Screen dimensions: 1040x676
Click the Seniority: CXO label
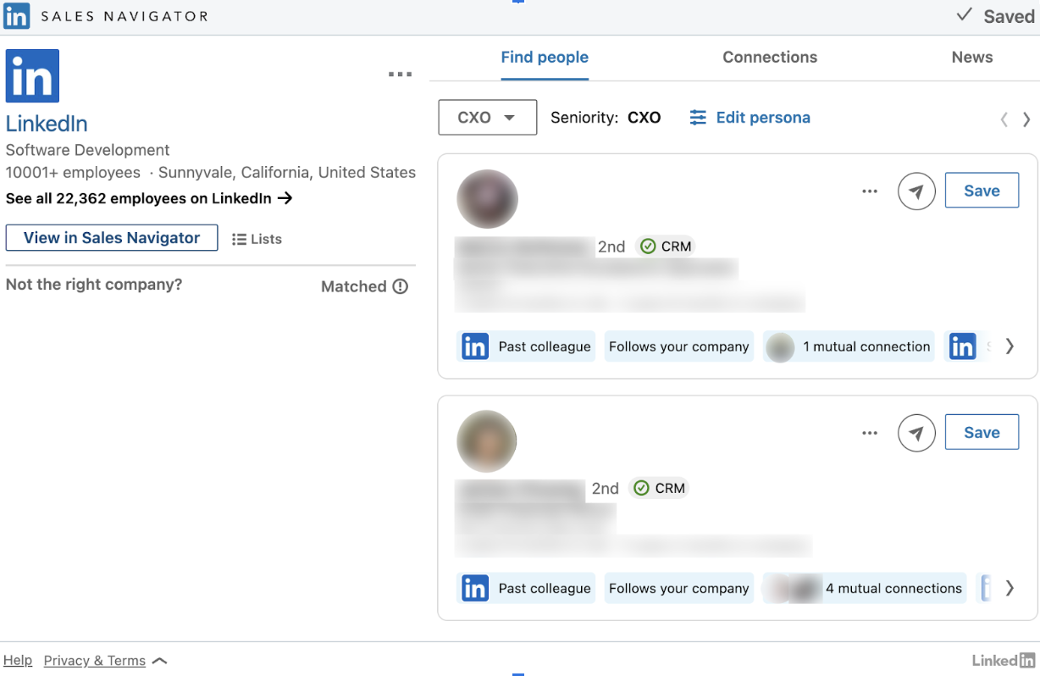[x=606, y=118]
